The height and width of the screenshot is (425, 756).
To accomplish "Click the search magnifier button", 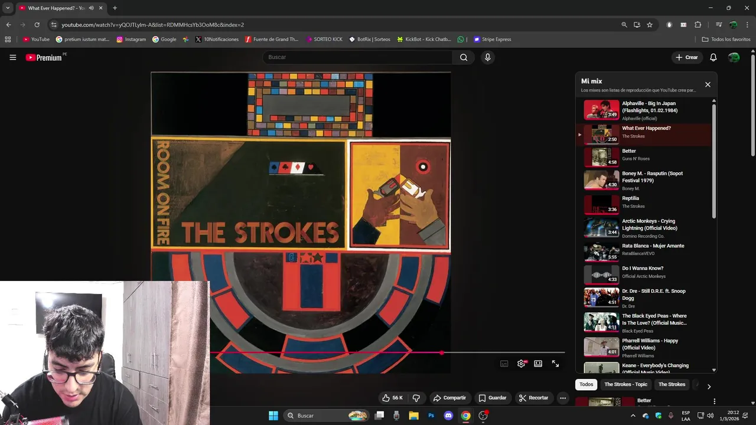I will [464, 57].
